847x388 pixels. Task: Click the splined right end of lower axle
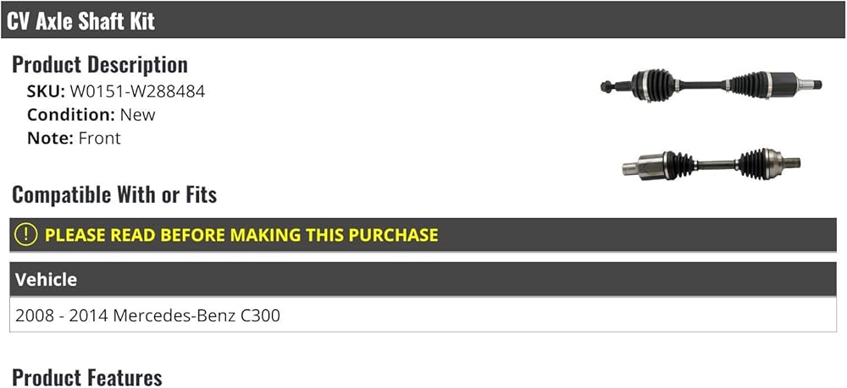point(793,162)
